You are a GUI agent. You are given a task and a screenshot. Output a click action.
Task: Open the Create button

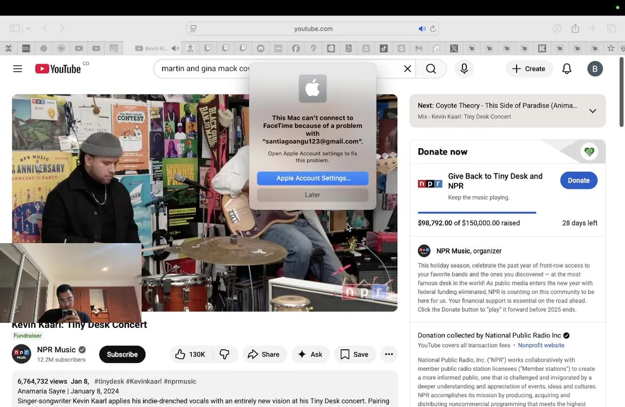[x=528, y=68]
